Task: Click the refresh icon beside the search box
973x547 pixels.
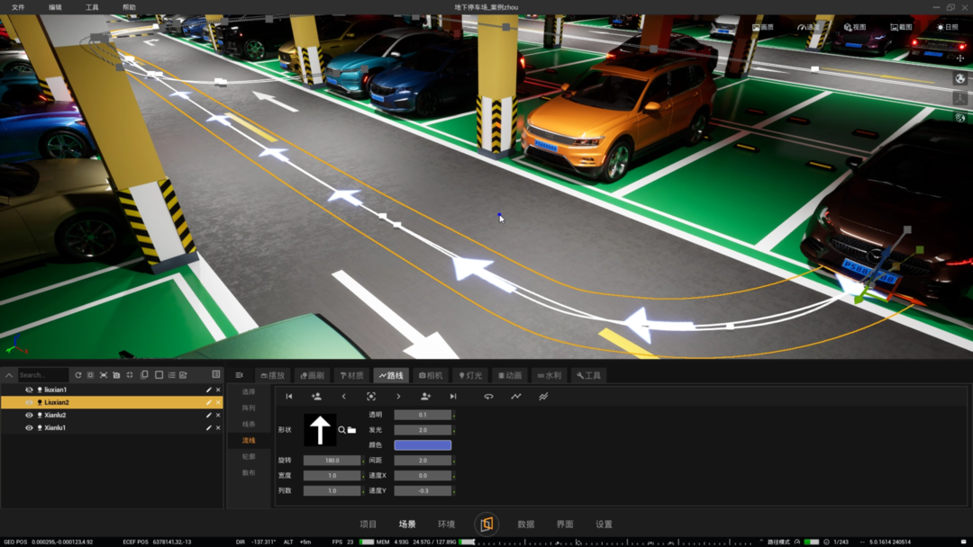Action: (x=78, y=375)
